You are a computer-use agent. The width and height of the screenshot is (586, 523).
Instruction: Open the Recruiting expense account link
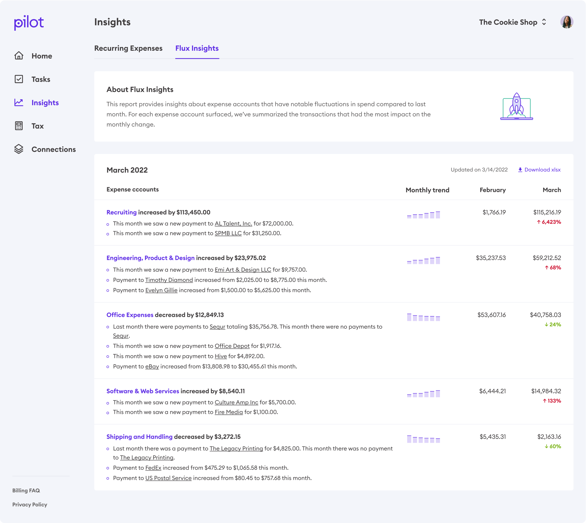122,212
